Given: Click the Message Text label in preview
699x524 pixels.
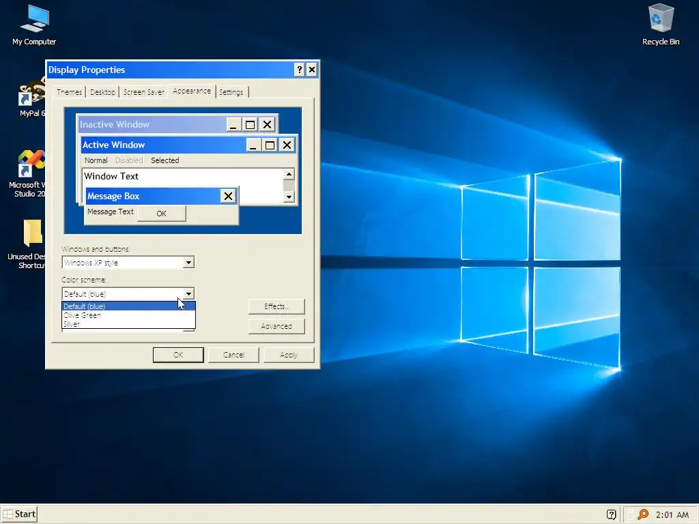Looking at the screenshot, I should pyautogui.click(x=111, y=212).
